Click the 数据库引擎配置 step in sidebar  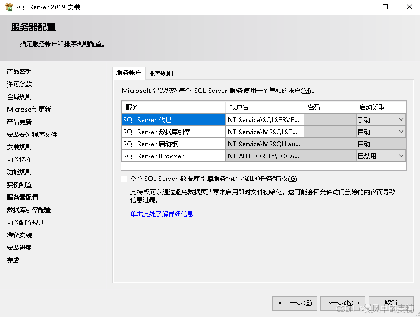29,210
